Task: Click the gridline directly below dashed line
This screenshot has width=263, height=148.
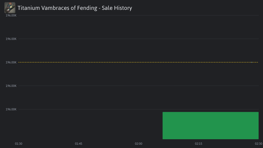Action: tap(138, 86)
